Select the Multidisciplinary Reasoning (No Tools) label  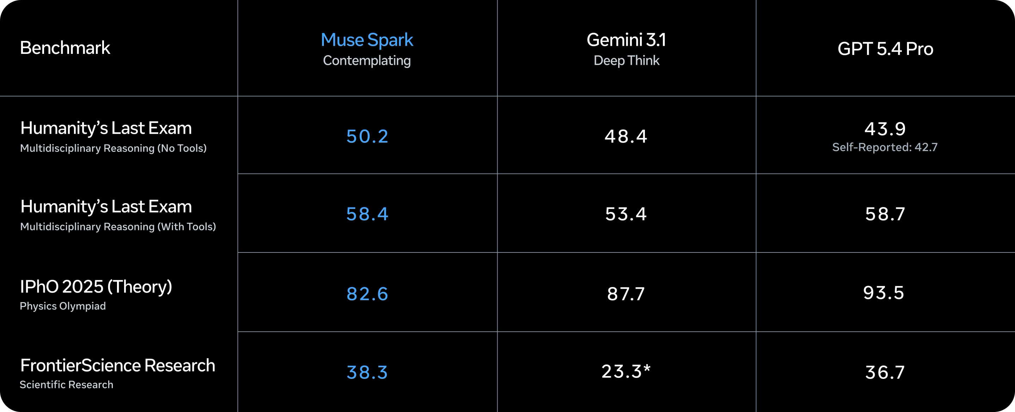pyautogui.click(x=113, y=148)
